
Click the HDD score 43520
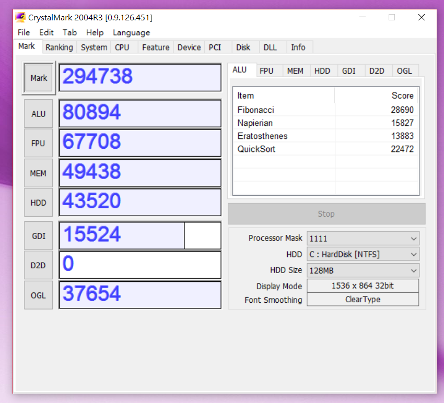[x=140, y=202]
